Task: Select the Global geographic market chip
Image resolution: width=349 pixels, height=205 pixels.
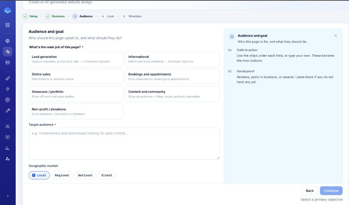Action: tap(107, 175)
